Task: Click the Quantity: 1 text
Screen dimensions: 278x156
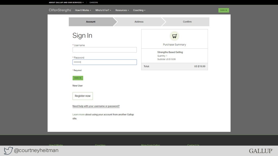Action: click(162, 56)
